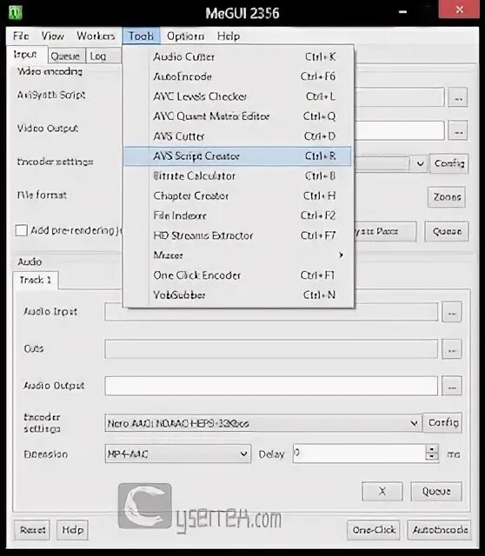Minimize the MeGUI window
485x556 pixels.
click(x=402, y=11)
